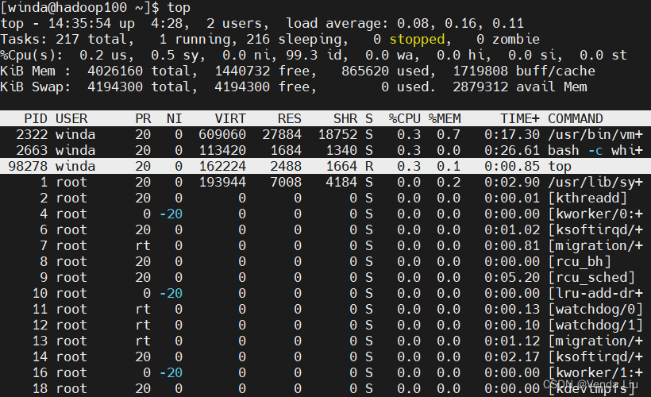The image size is (651, 397).
Task: Click the 'top' command in highlighted row
Action: [560, 167]
